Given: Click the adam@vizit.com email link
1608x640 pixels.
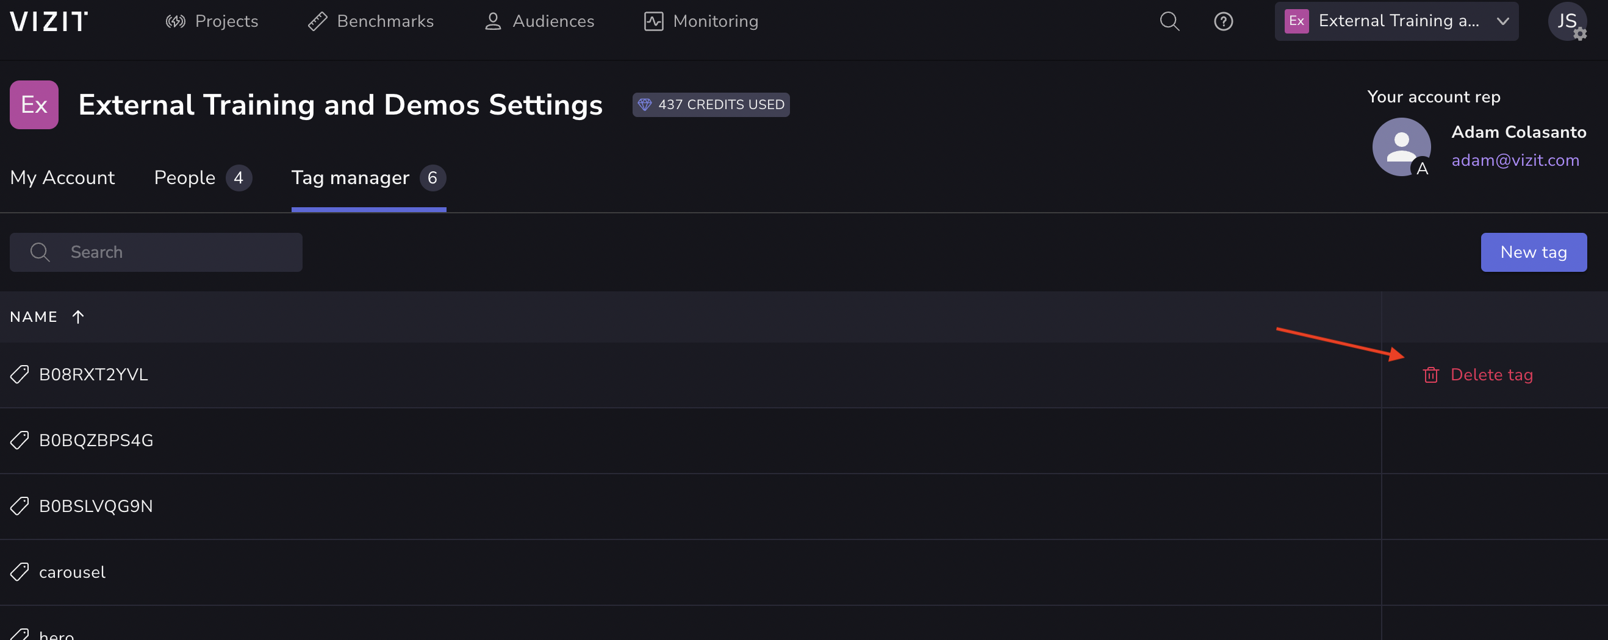Looking at the screenshot, I should pyautogui.click(x=1515, y=160).
